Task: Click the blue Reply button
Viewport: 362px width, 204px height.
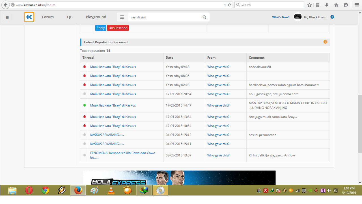Action: coord(101,28)
